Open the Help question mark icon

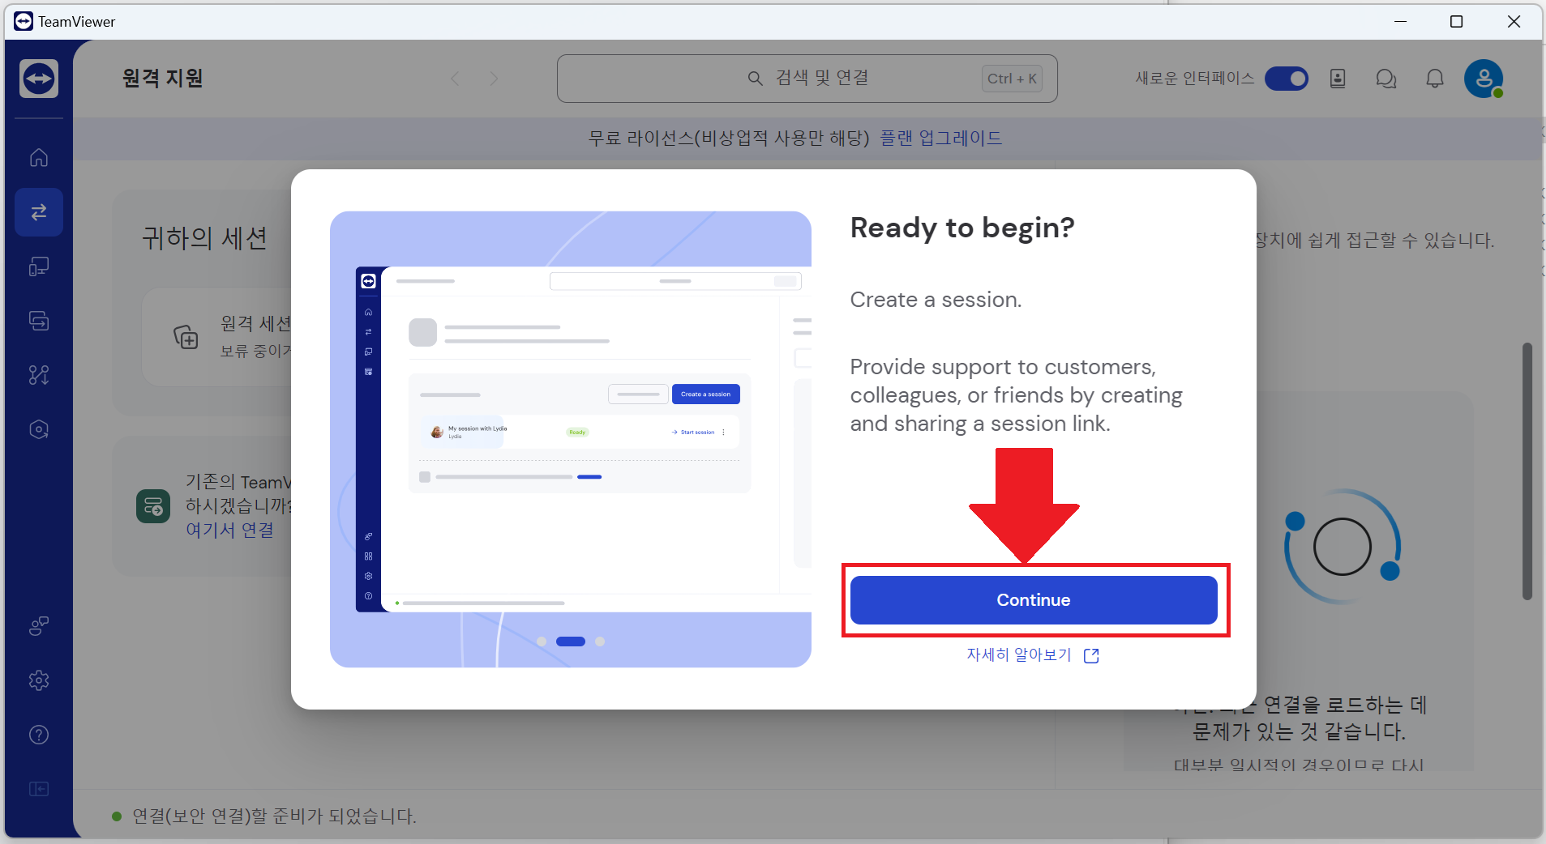tap(38, 735)
